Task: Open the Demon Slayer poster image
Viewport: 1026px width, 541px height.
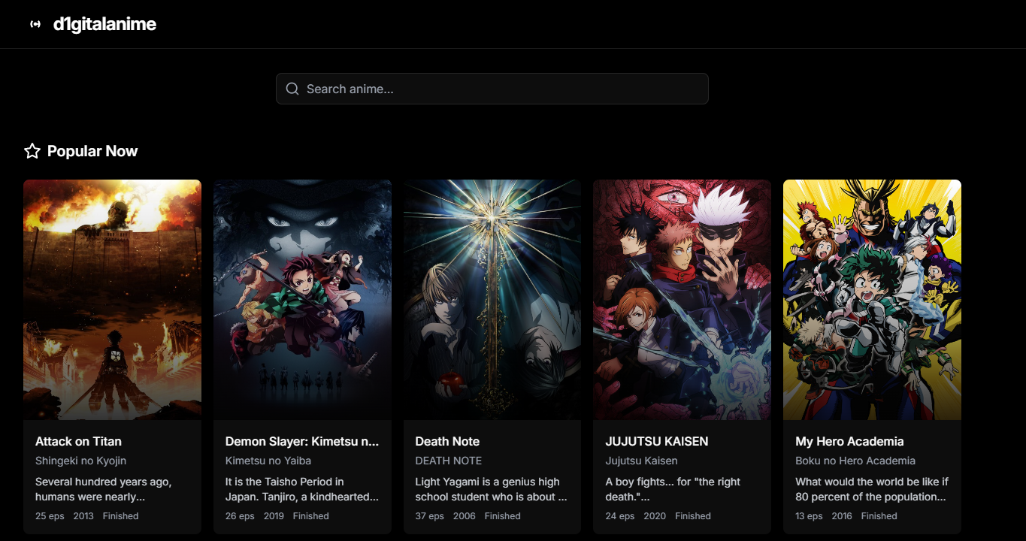Action: point(302,300)
